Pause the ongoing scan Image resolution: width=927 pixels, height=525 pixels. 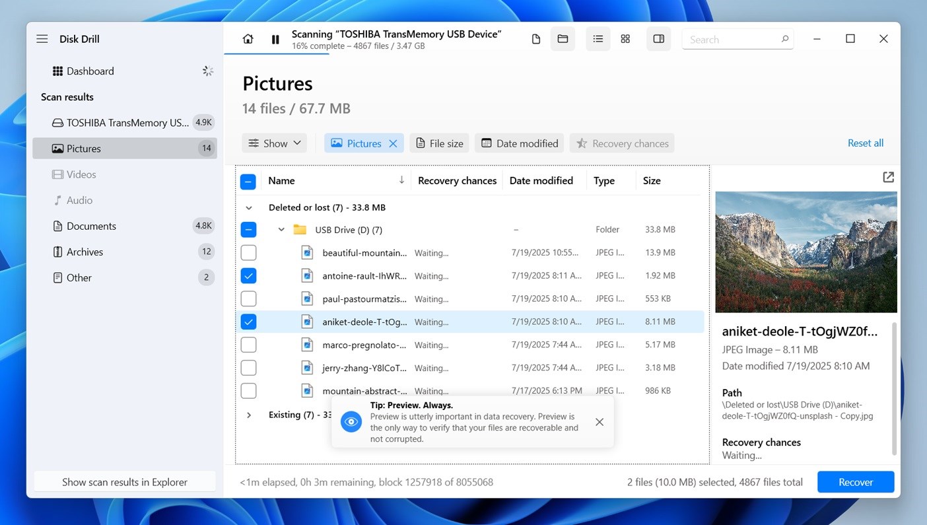click(x=275, y=40)
